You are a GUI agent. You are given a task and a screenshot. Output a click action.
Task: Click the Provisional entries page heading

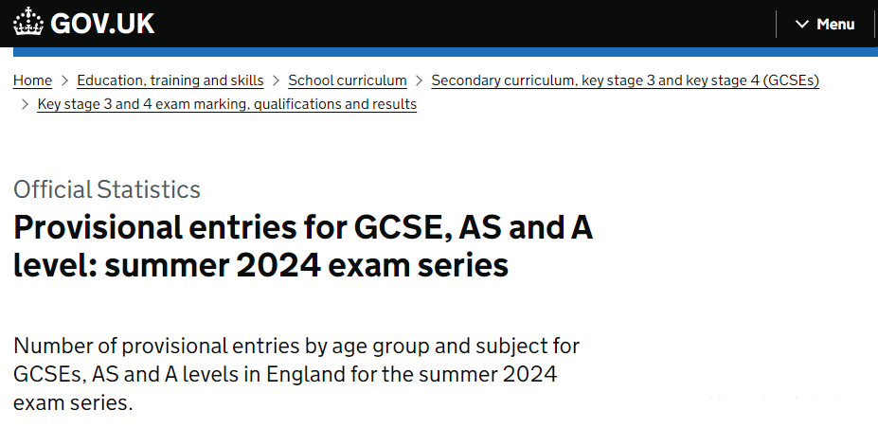click(x=303, y=246)
